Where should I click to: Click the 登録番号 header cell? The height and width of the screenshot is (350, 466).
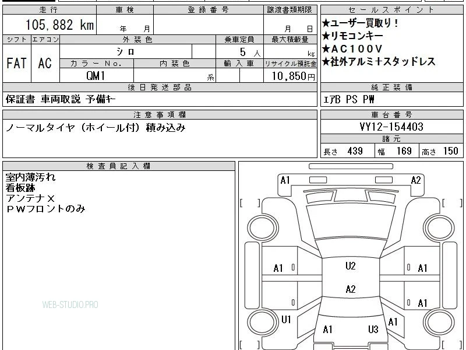[209, 10]
